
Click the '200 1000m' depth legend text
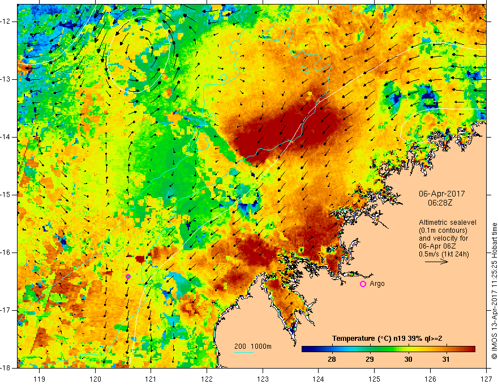pyautogui.click(x=253, y=346)
